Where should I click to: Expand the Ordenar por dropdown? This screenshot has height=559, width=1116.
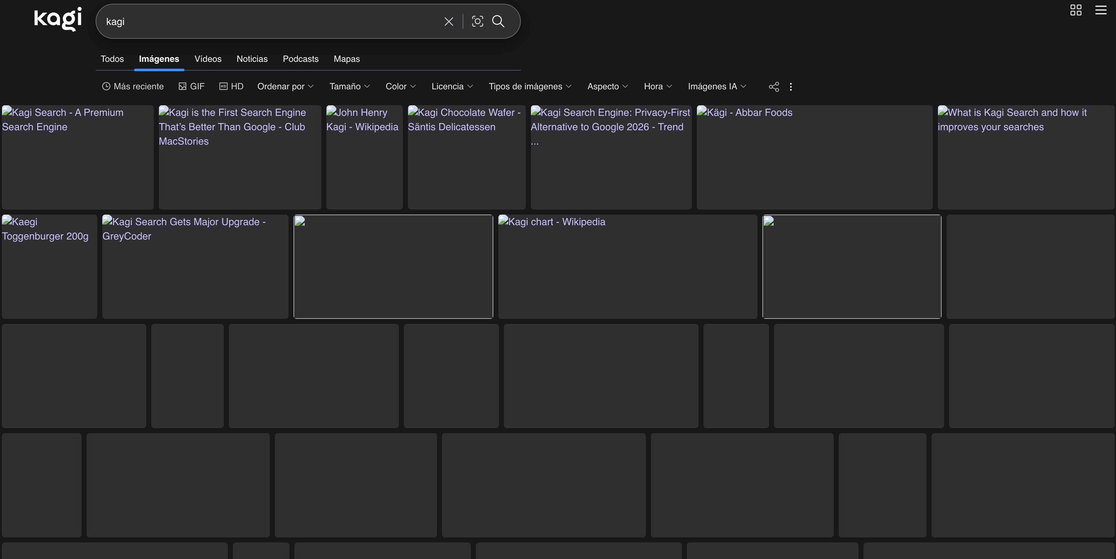coord(285,87)
